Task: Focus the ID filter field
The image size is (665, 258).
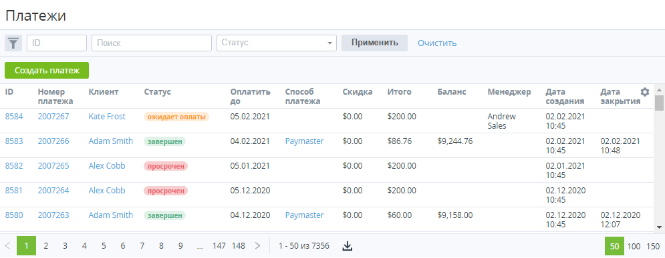Action: tap(57, 43)
